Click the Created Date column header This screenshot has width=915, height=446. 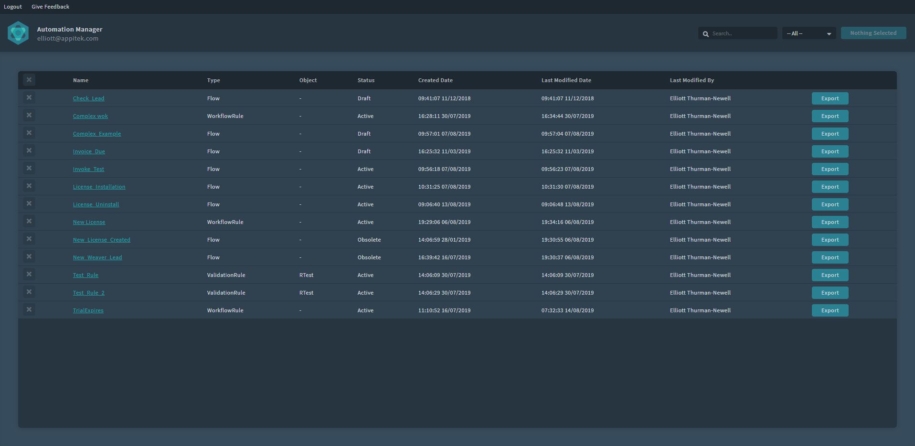point(436,80)
